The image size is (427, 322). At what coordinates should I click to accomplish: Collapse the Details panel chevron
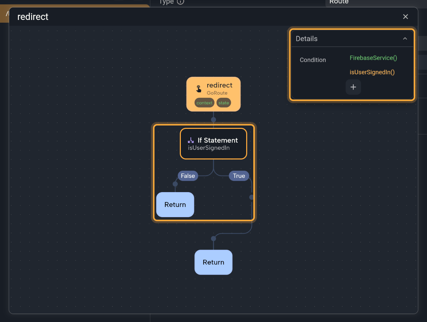click(405, 39)
